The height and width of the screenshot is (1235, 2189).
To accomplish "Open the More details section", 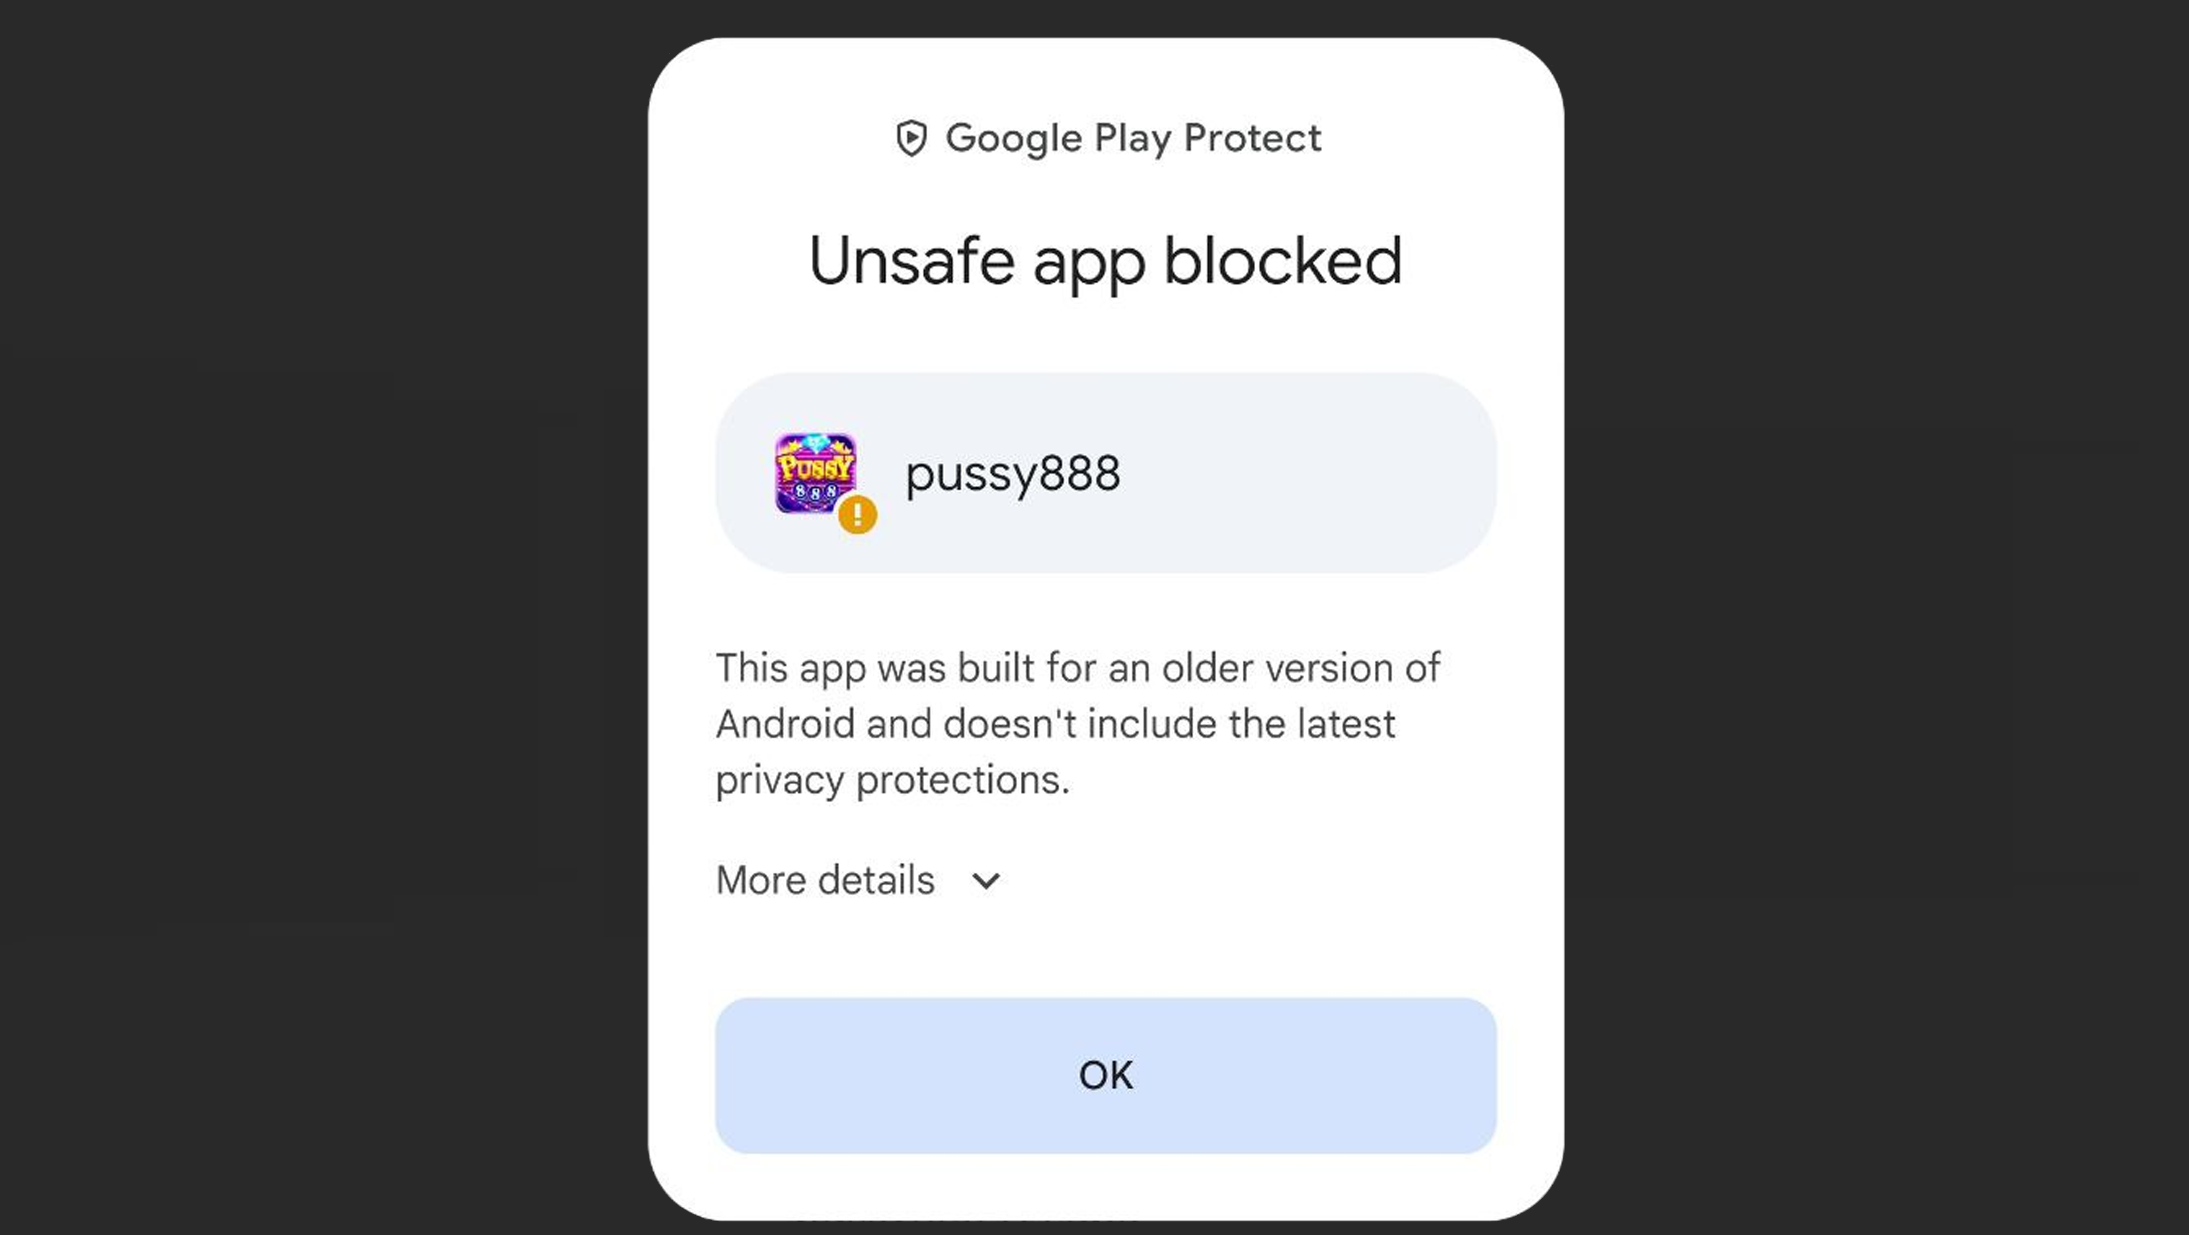I will pos(825,881).
